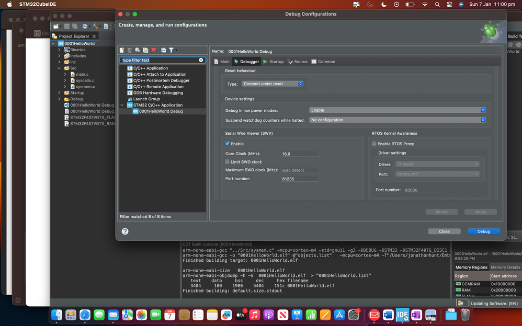Collapse the Src folder in Project Explorer
The width and height of the screenshot is (522, 326).
click(60, 68)
